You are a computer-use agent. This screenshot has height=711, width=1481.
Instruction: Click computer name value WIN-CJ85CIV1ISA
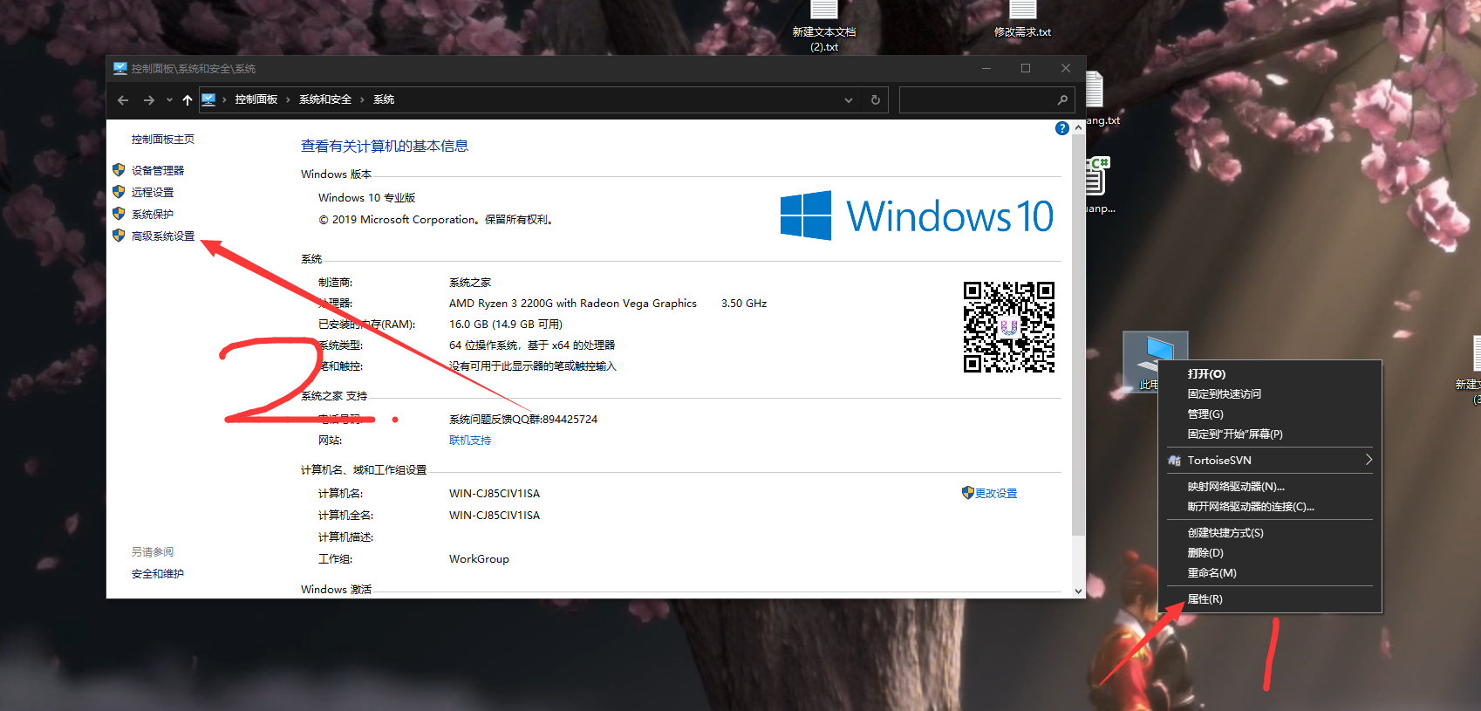[495, 493]
